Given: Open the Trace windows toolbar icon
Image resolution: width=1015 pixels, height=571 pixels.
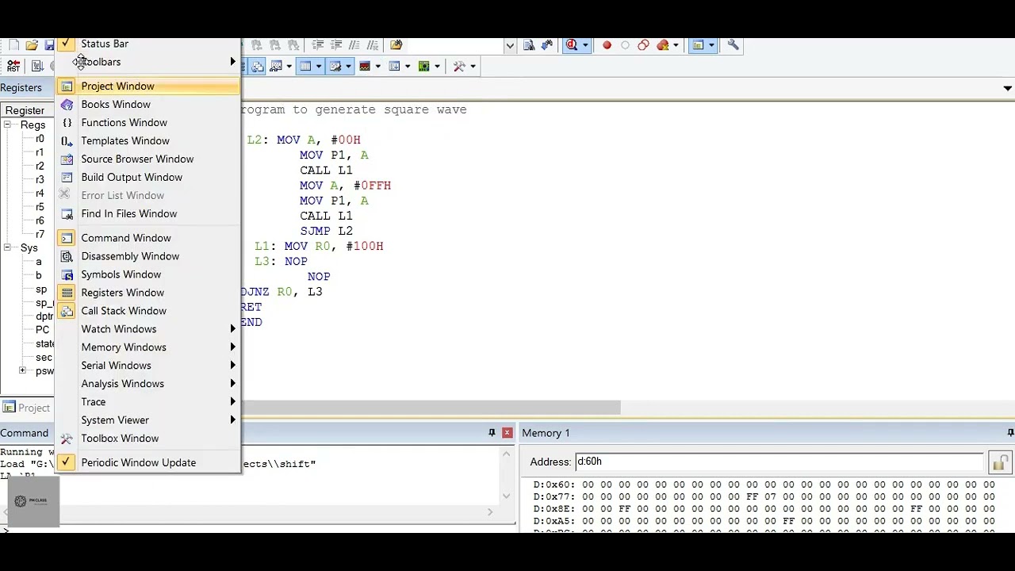Looking at the screenshot, I should coord(394,66).
